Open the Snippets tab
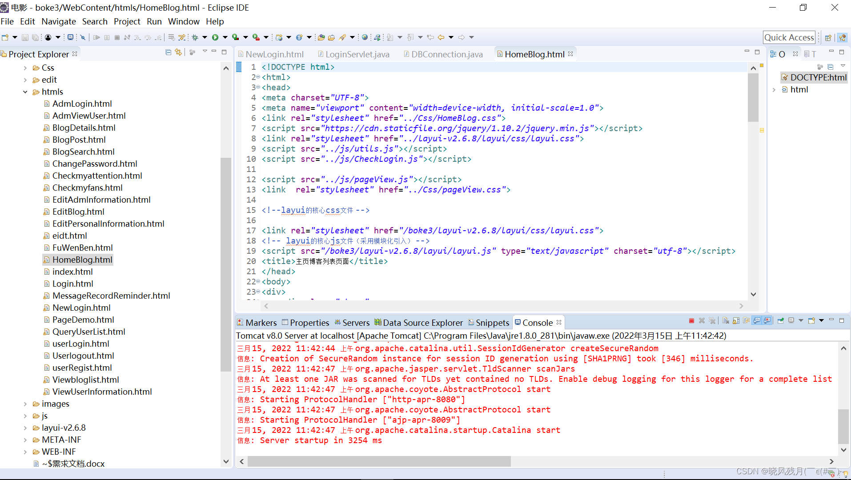Image resolution: width=851 pixels, height=480 pixels. click(489, 323)
